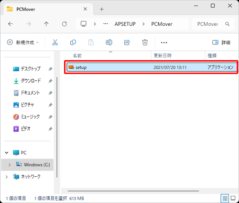Select the PCMover tab title

pos(26,9)
